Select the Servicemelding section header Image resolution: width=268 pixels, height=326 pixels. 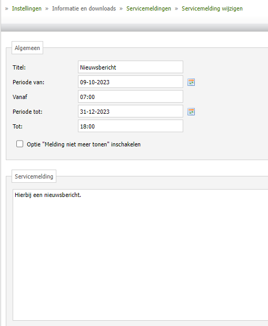click(34, 176)
